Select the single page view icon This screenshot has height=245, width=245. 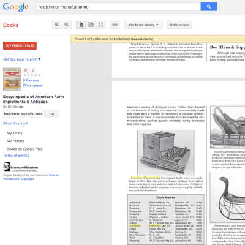coord(81,24)
